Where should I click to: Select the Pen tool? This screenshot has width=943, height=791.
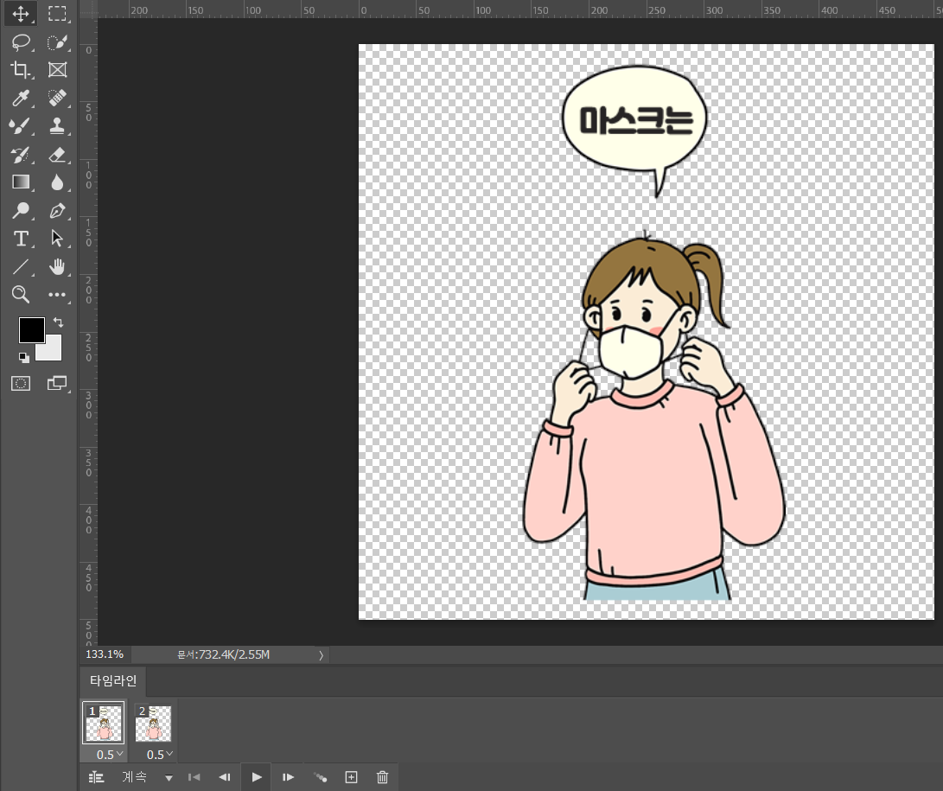58,210
